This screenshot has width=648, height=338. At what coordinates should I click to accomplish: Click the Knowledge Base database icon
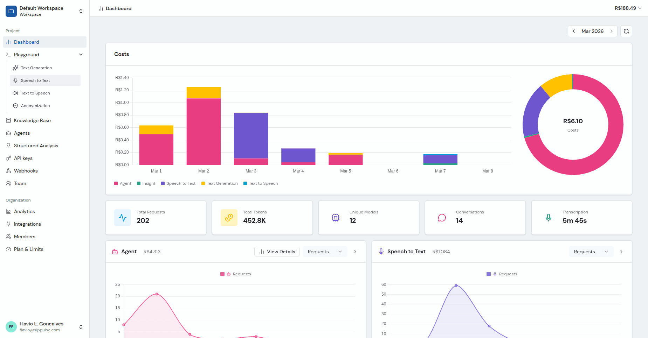(x=8, y=120)
